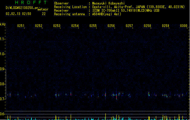Click time marker 0259
190x120 pixels.
coord(166,26)
